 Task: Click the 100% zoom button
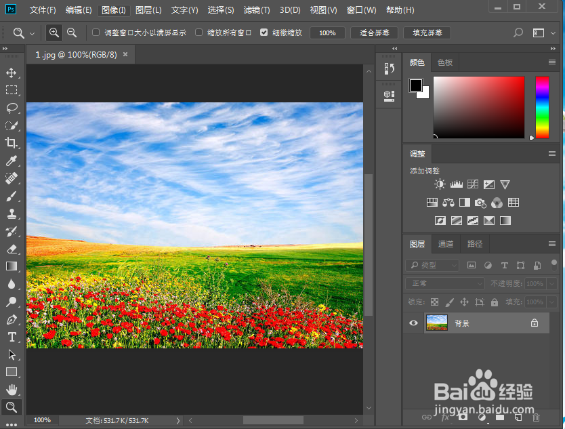pyautogui.click(x=327, y=33)
